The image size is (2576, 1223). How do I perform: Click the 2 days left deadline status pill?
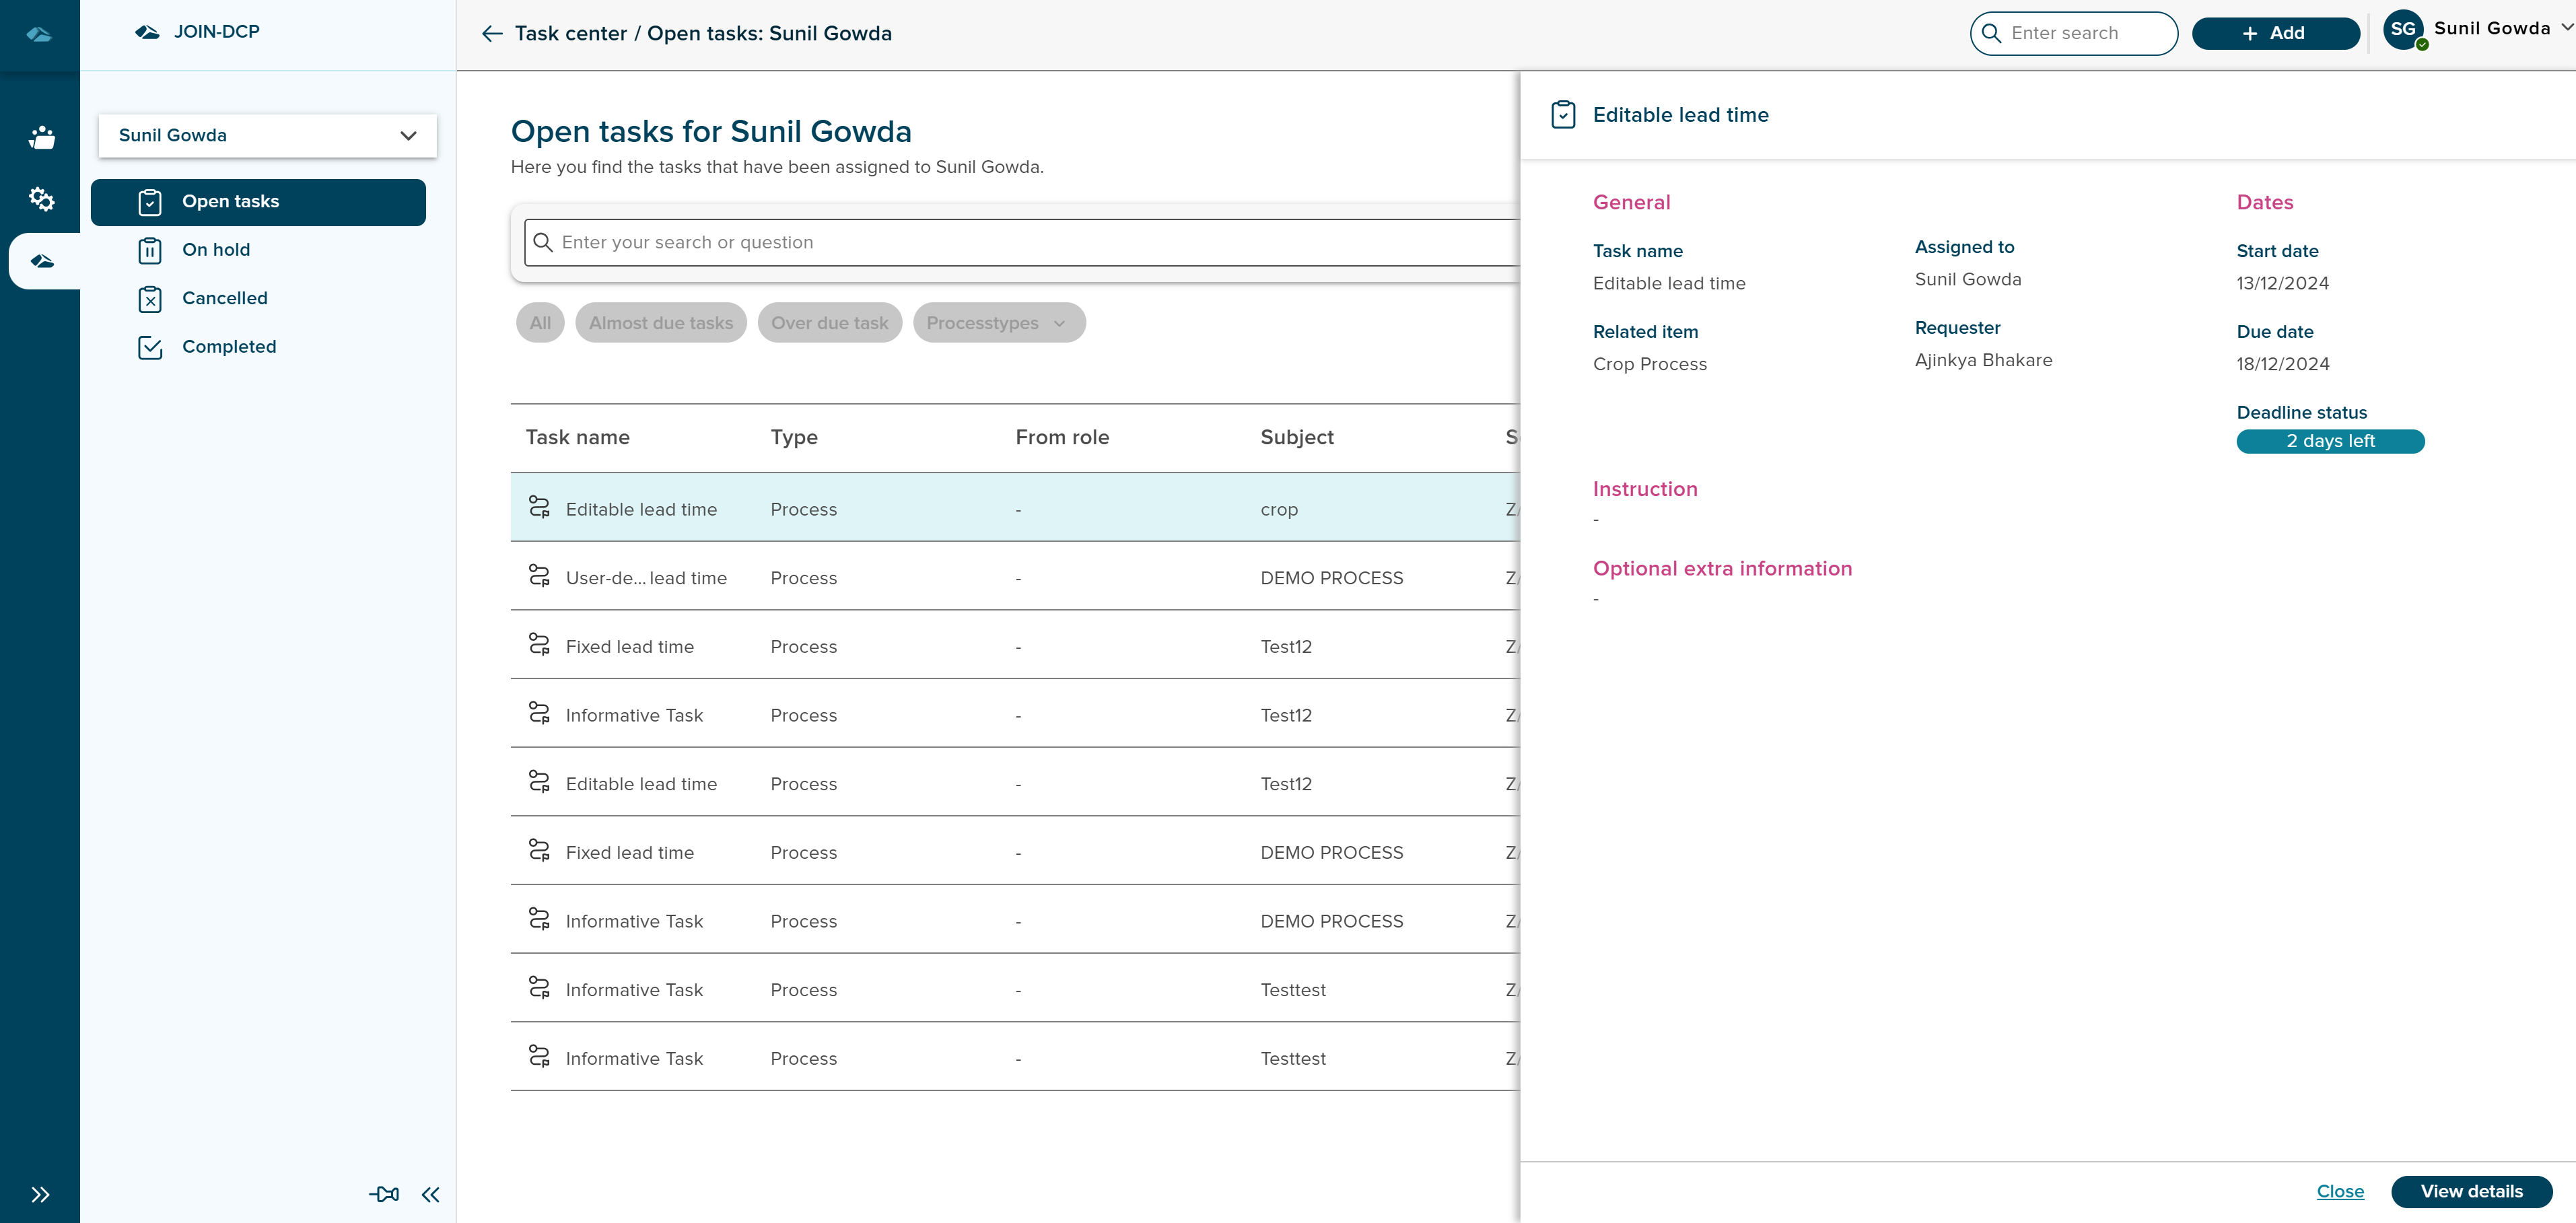click(2330, 441)
